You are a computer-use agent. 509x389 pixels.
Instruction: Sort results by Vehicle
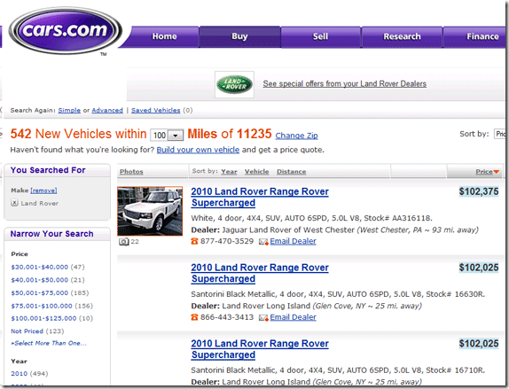[x=257, y=172]
